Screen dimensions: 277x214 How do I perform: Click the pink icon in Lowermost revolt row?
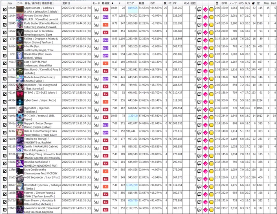(x=205, y=210)
